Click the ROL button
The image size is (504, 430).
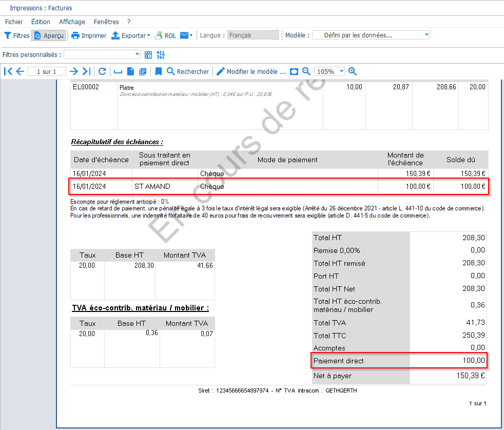pyautogui.click(x=166, y=35)
